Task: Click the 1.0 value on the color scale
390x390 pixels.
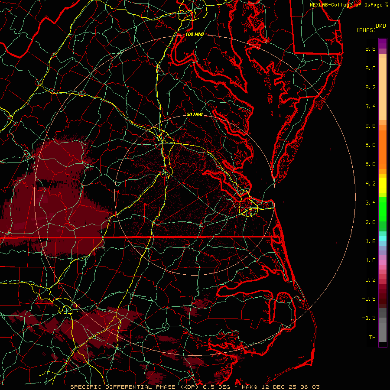Action: (370, 260)
